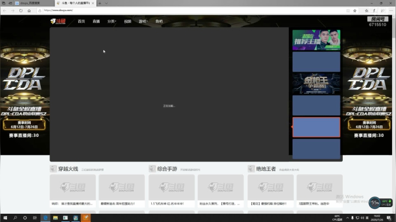
Task: Select the 金枪王争霸赛 thumbnail in side list
Action: [316, 84]
